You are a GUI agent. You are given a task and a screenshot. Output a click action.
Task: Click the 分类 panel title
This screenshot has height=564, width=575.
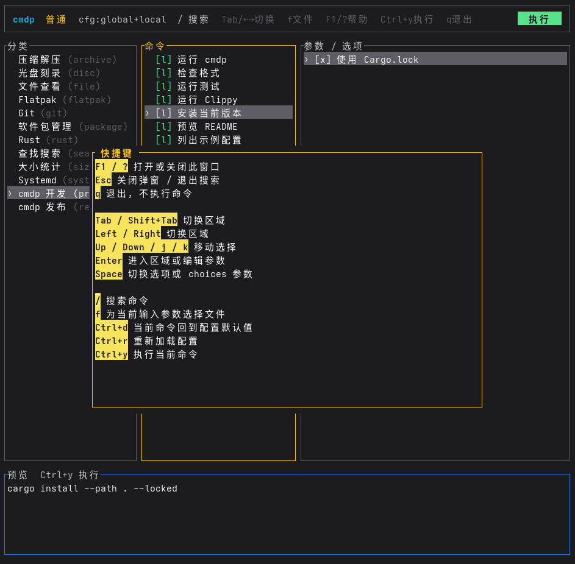[17, 46]
